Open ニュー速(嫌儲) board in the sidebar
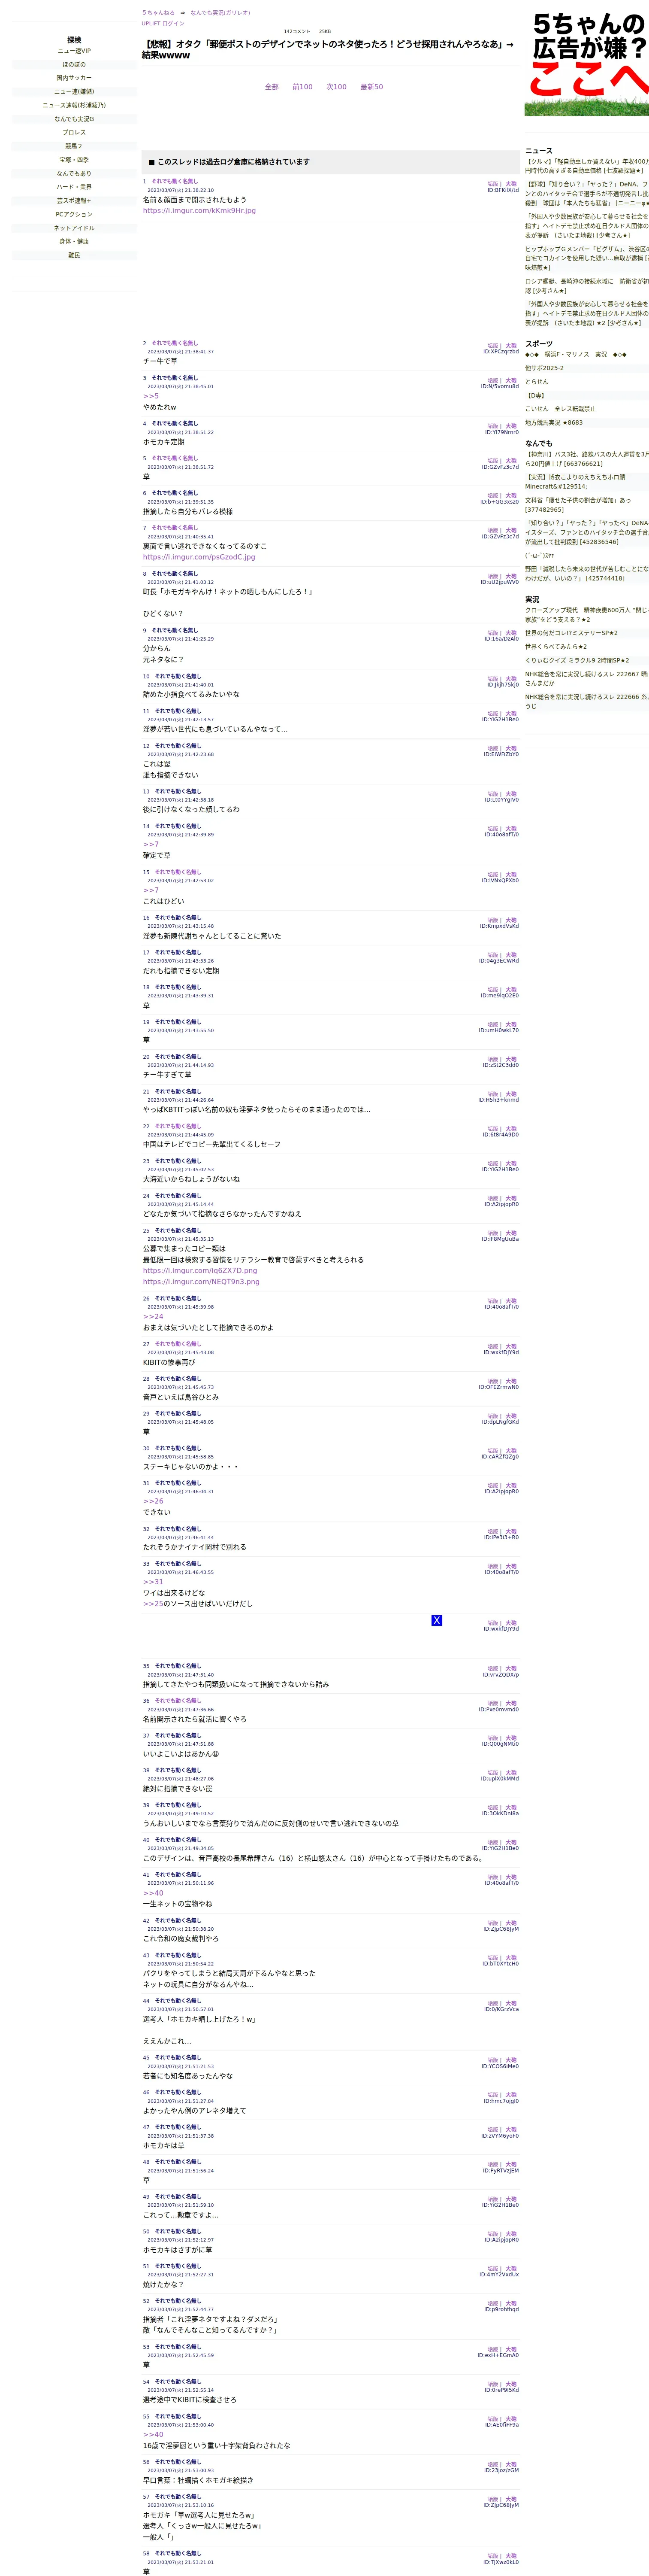The image size is (649, 2576). point(74,92)
